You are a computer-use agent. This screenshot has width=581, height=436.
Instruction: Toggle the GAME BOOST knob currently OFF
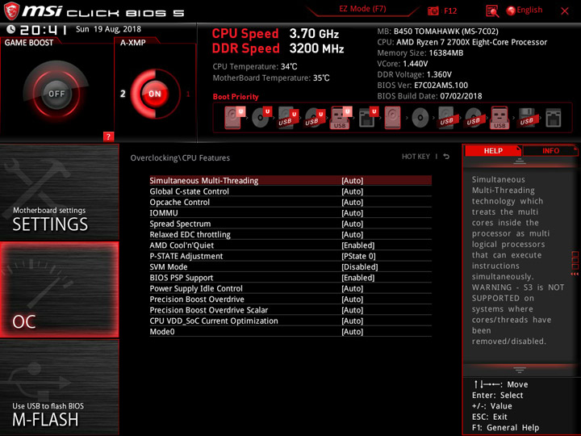(x=56, y=94)
